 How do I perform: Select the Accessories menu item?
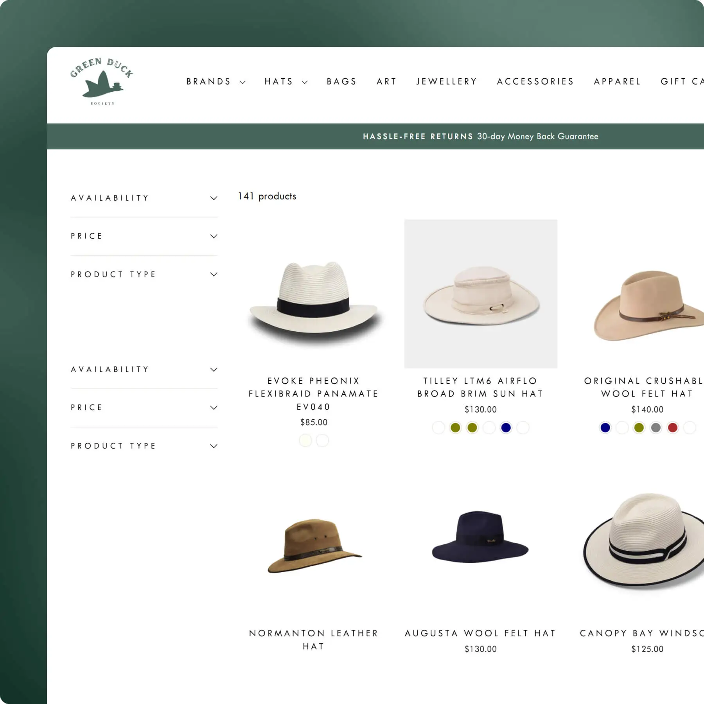(x=535, y=82)
